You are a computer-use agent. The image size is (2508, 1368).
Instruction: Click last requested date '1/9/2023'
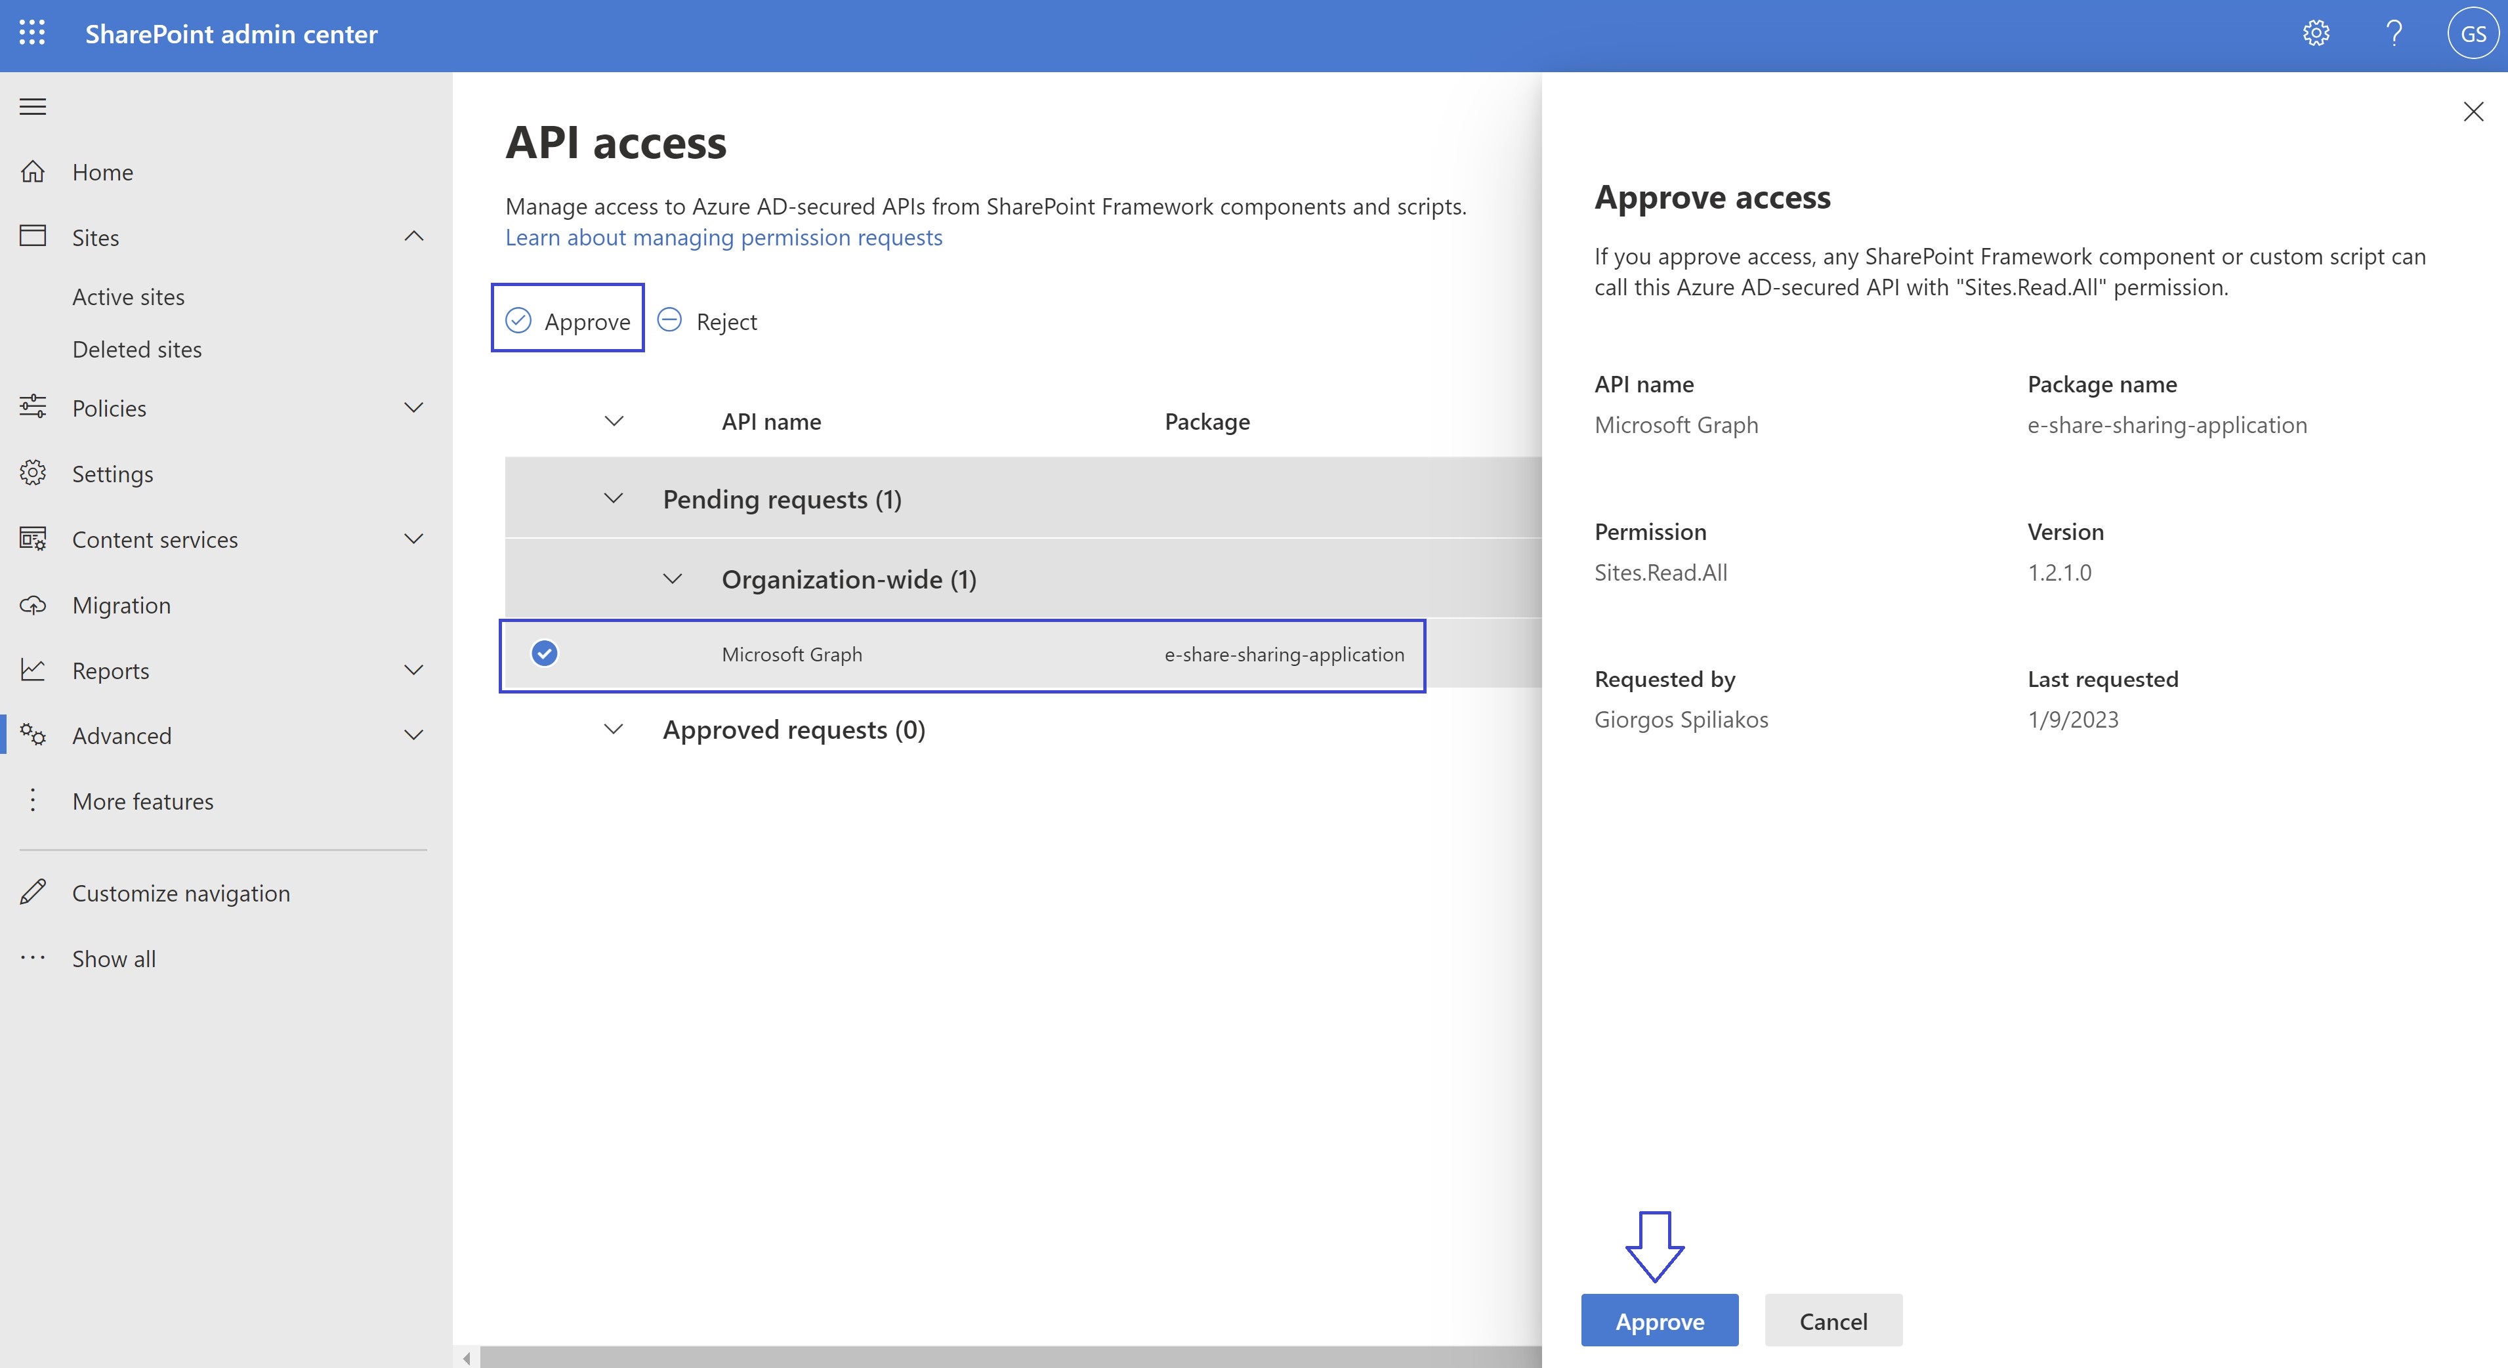(2073, 720)
